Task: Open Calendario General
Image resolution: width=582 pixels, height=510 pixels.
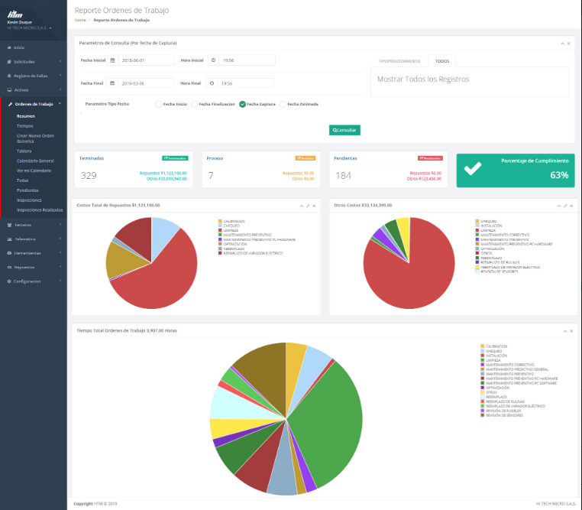Action: click(35, 161)
